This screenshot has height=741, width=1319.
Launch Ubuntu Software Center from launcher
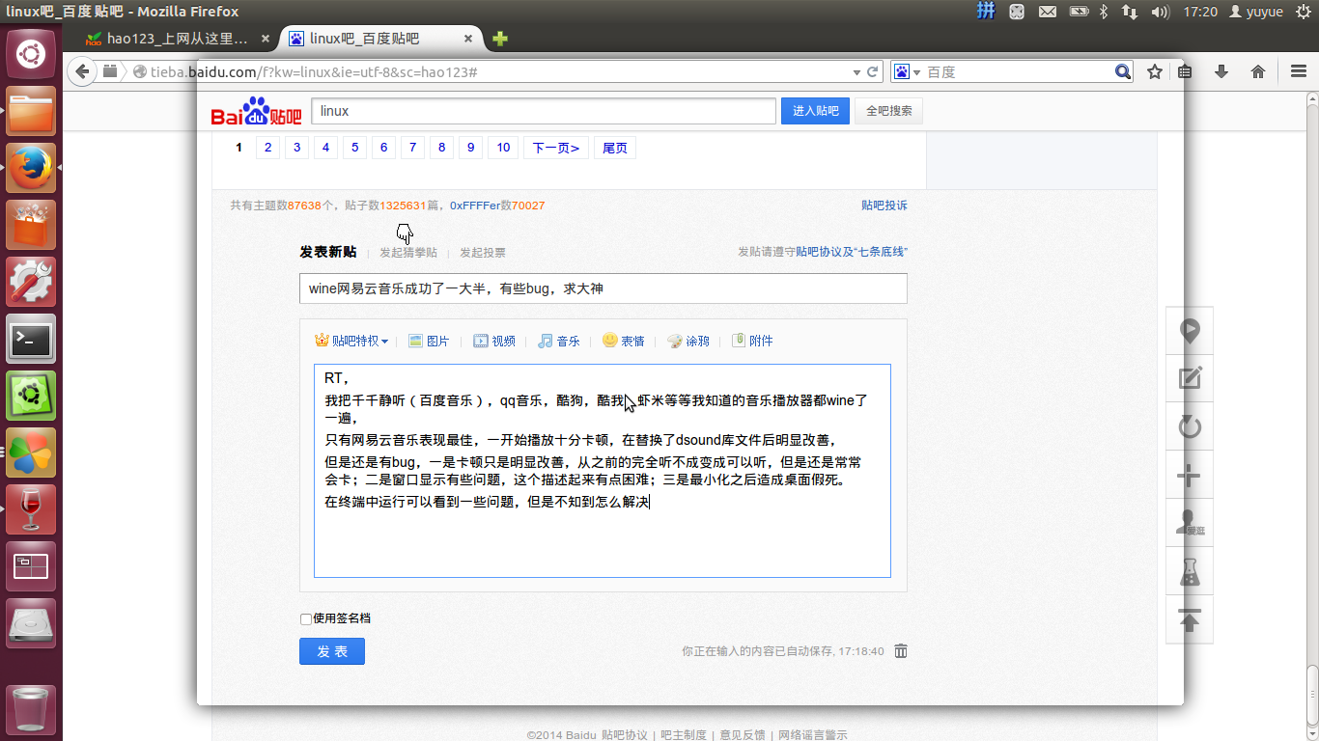click(31, 225)
